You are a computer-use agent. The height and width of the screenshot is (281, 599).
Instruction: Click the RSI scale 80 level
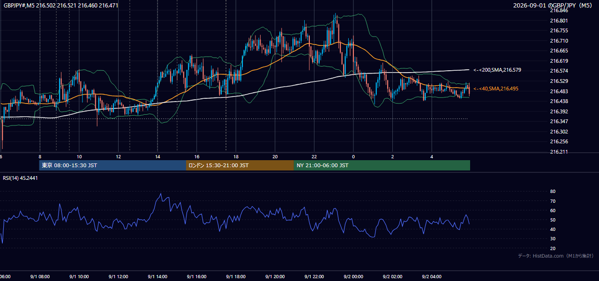point(553,192)
